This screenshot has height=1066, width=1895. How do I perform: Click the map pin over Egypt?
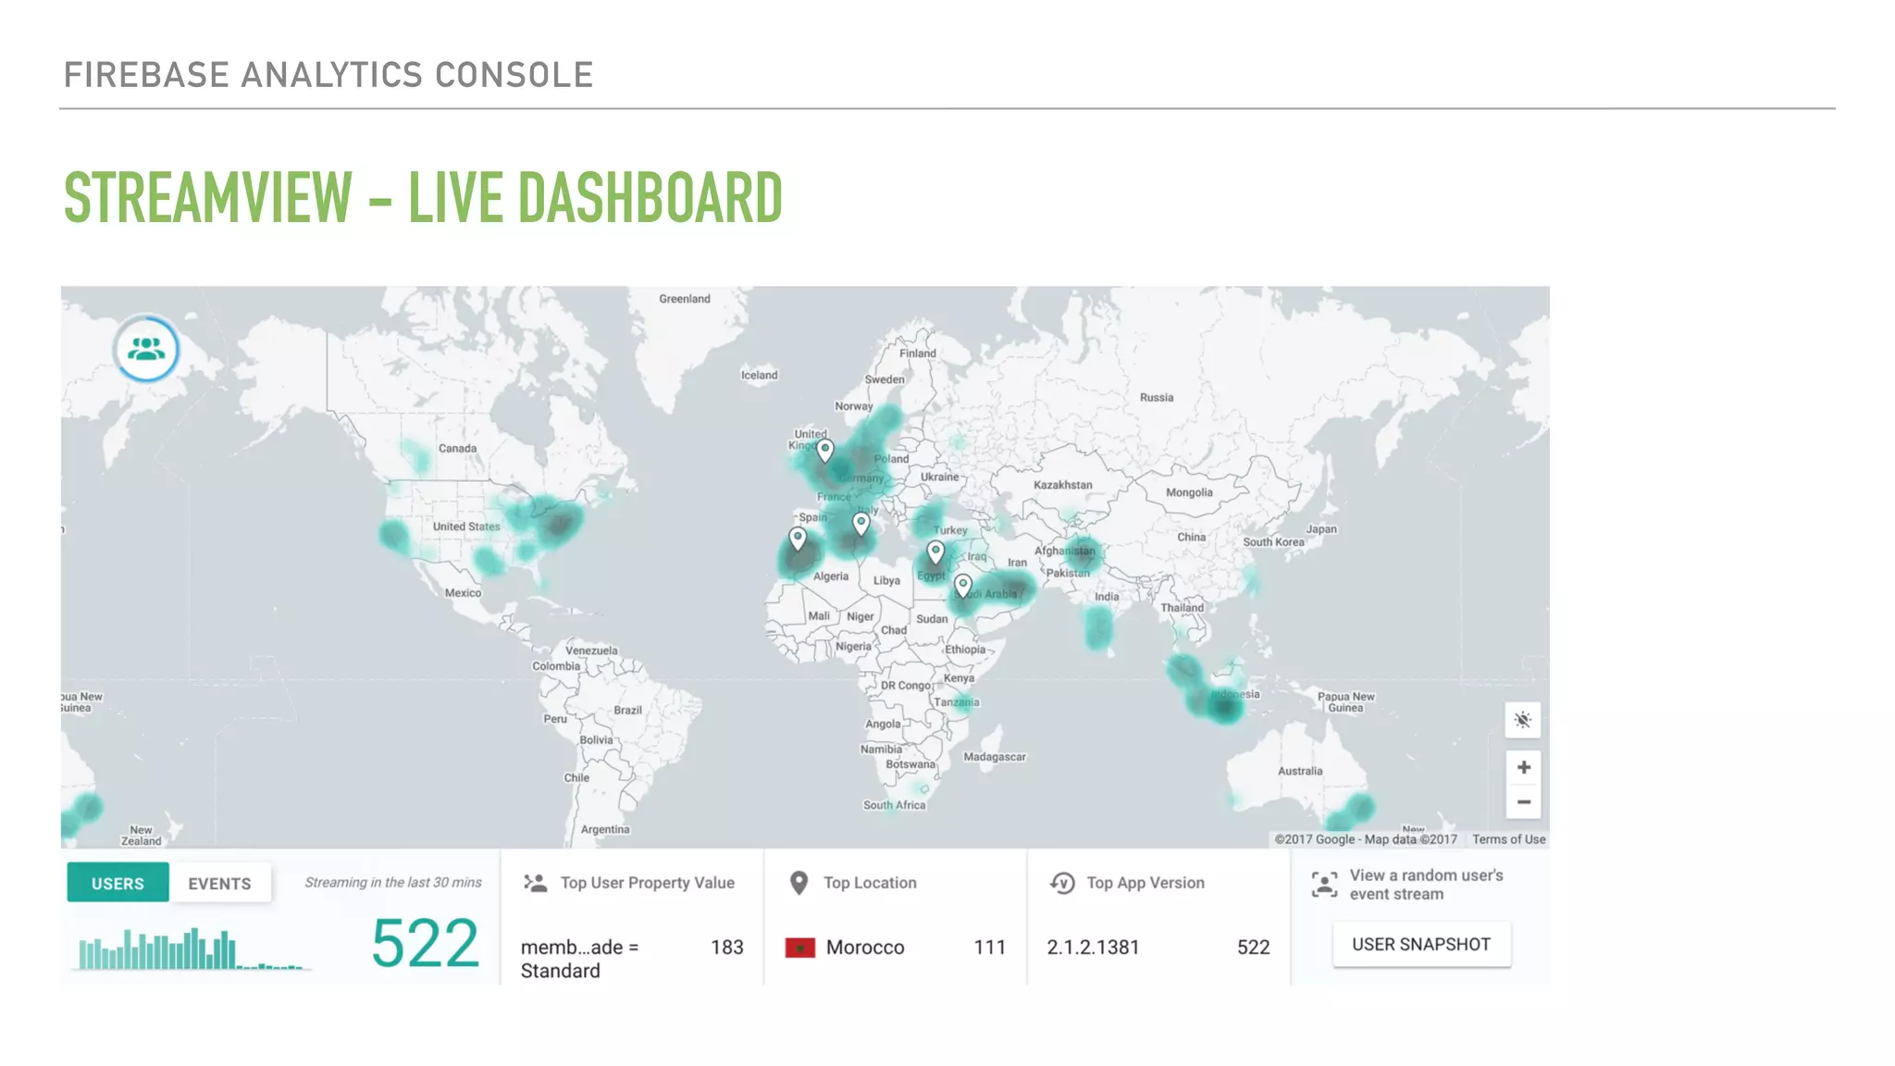[935, 553]
